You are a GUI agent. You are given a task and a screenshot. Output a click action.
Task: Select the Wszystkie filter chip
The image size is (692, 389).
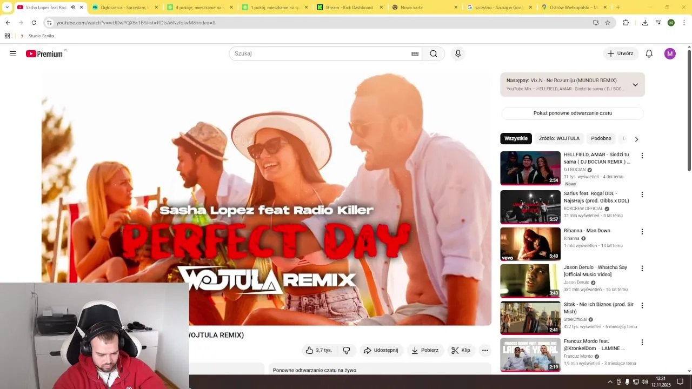[x=516, y=138]
